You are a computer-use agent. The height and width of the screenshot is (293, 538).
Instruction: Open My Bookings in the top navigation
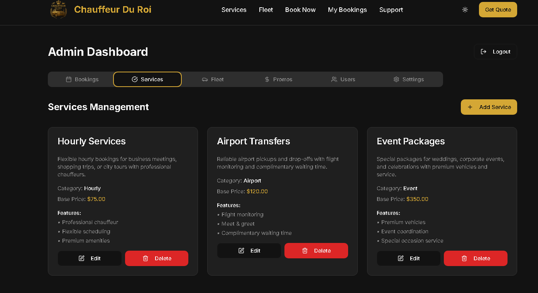pyautogui.click(x=347, y=10)
